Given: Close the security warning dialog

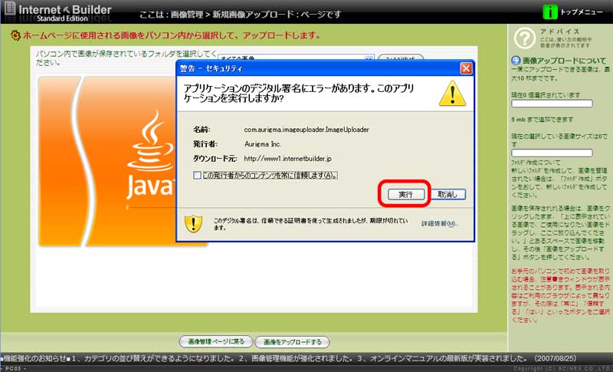Looking at the screenshot, I should click(x=465, y=68).
